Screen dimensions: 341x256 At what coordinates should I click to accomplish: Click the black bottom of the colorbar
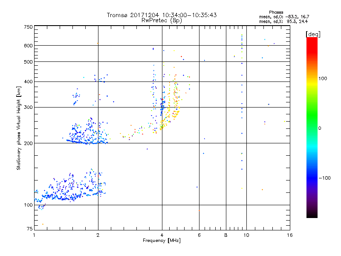312,215
